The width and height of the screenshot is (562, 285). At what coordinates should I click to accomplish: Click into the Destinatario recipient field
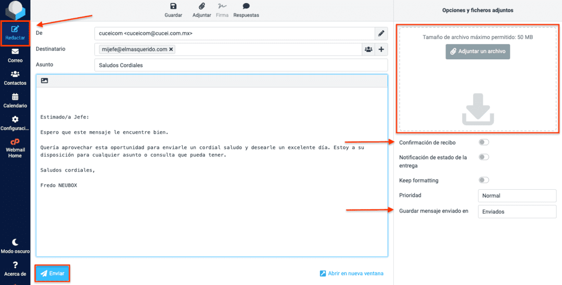pyautogui.click(x=228, y=49)
